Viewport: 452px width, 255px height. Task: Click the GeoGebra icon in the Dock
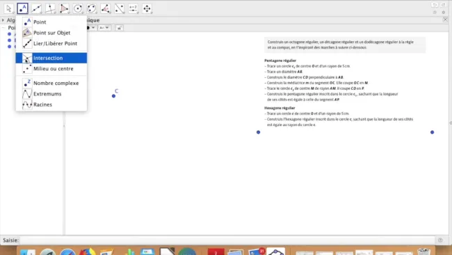[x=276, y=252]
